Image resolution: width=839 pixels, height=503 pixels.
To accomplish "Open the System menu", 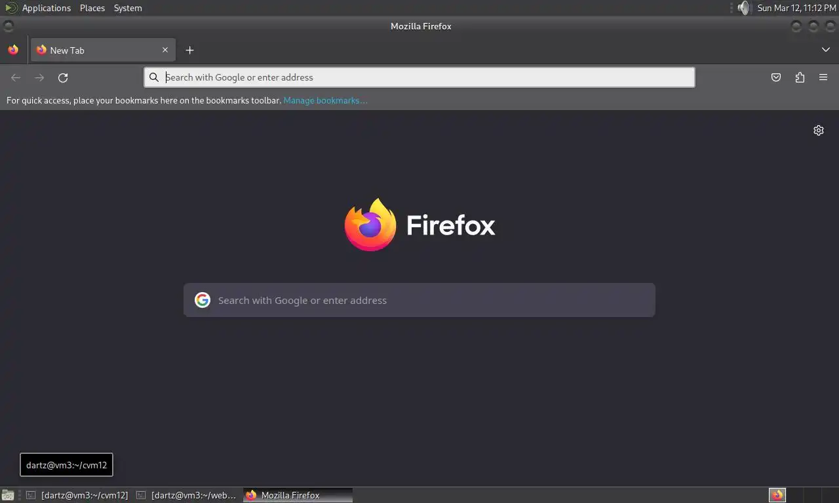I will (128, 8).
